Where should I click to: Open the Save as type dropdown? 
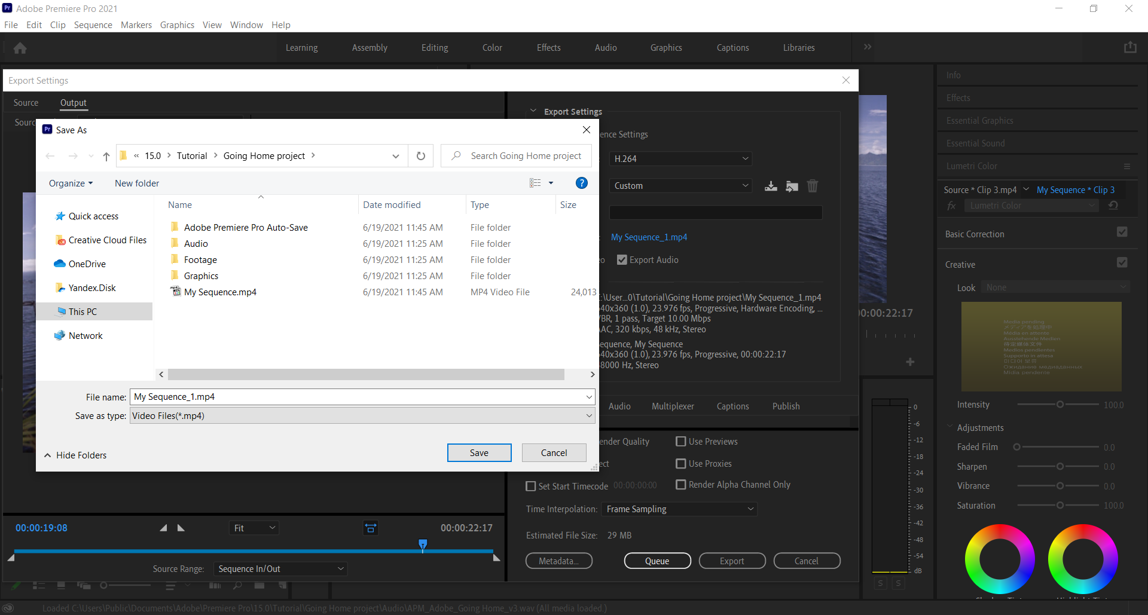point(362,416)
